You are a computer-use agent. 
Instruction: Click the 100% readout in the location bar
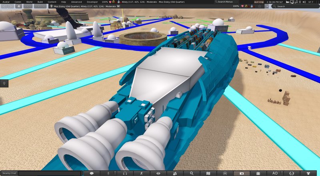[236, 6]
